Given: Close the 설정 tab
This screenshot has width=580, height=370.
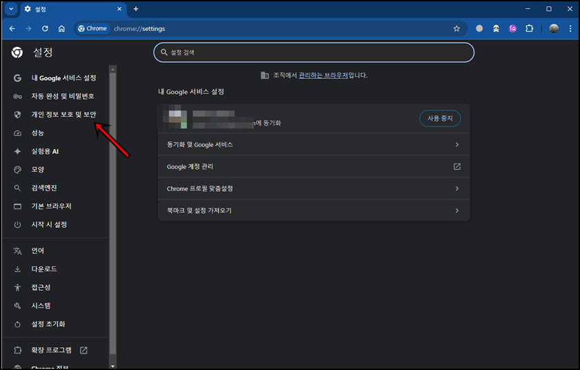Looking at the screenshot, I should 119,9.
